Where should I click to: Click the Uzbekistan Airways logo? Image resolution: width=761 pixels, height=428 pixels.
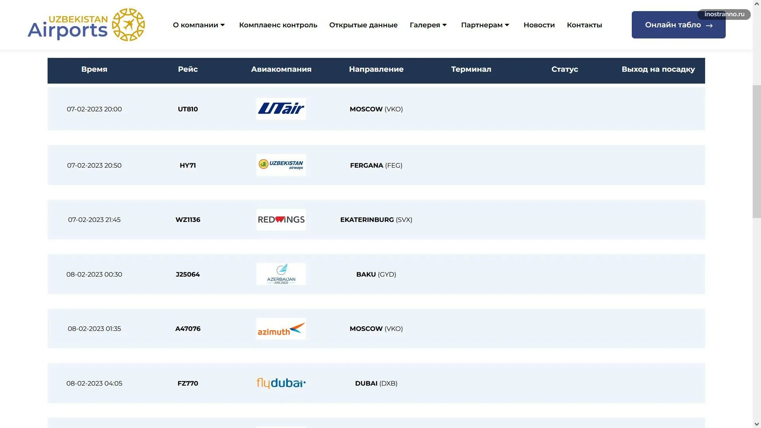coord(281,165)
